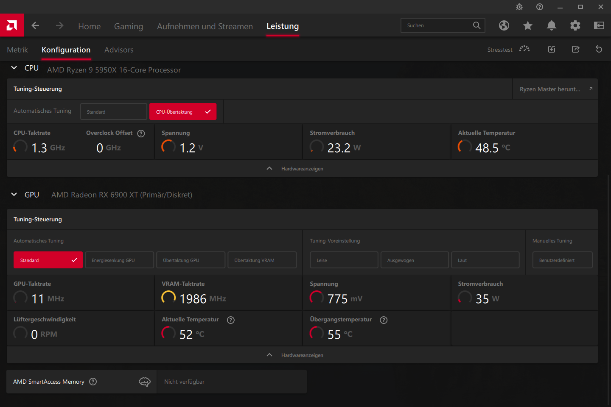Select Energiesenkung GPU option

pos(119,260)
